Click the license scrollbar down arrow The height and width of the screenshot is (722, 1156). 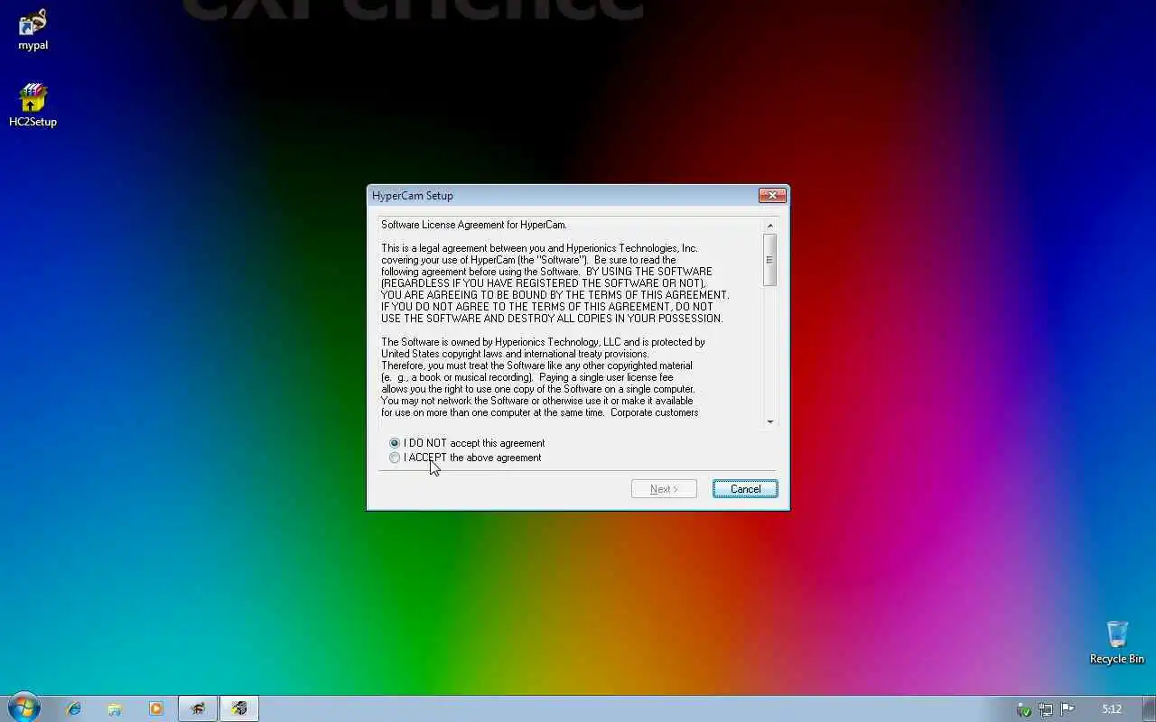click(770, 421)
